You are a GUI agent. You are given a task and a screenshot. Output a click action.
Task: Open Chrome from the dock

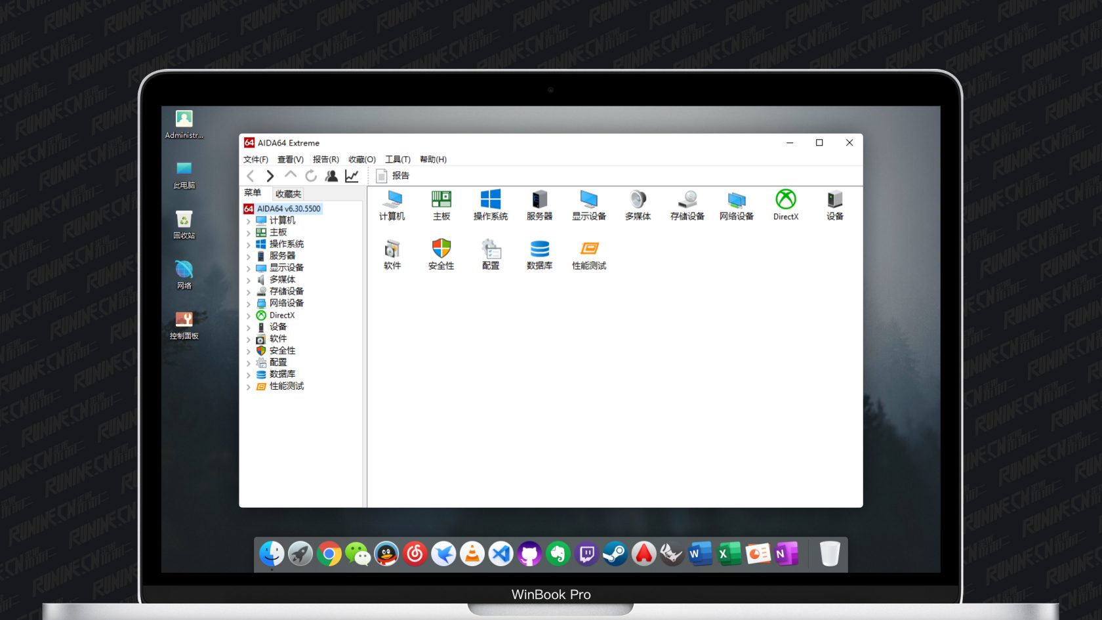[x=329, y=554]
